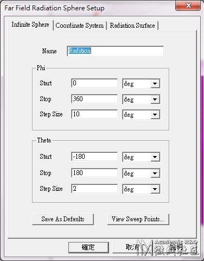Switch to the Radiation Surface tab

pos(132,26)
